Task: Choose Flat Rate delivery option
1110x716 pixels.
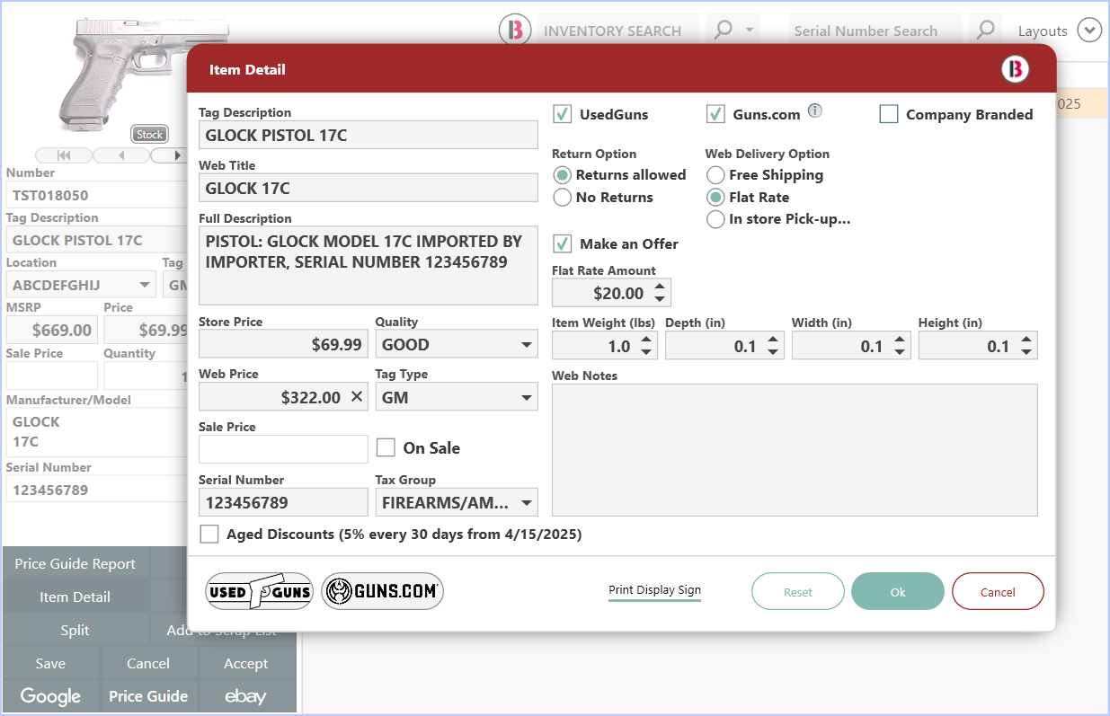Action: click(x=716, y=197)
